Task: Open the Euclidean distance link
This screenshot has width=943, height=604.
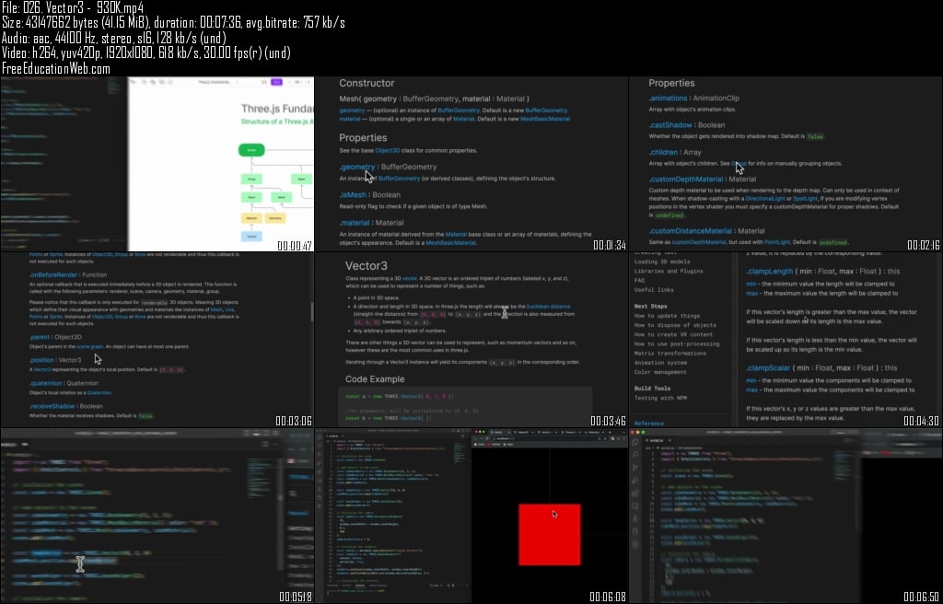Action: (549, 307)
